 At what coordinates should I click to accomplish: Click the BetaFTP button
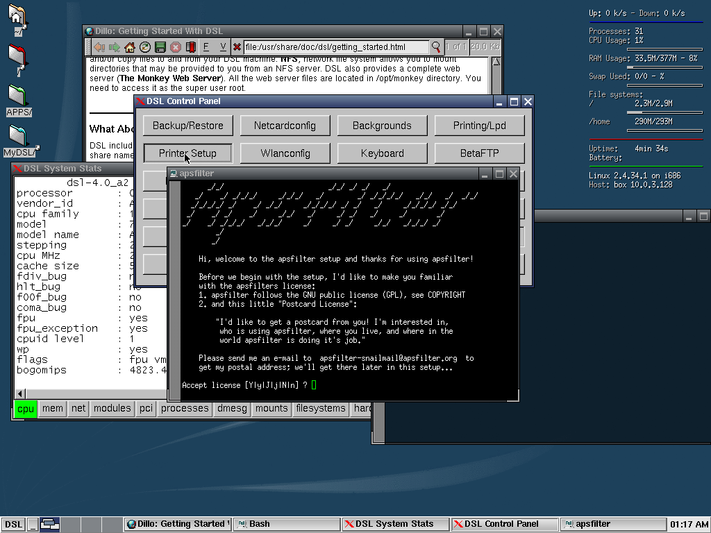pos(479,153)
